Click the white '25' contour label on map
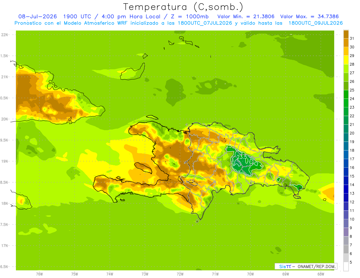Image resolution: width=360 pixels, height=278 pixels. [x=229, y=146]
